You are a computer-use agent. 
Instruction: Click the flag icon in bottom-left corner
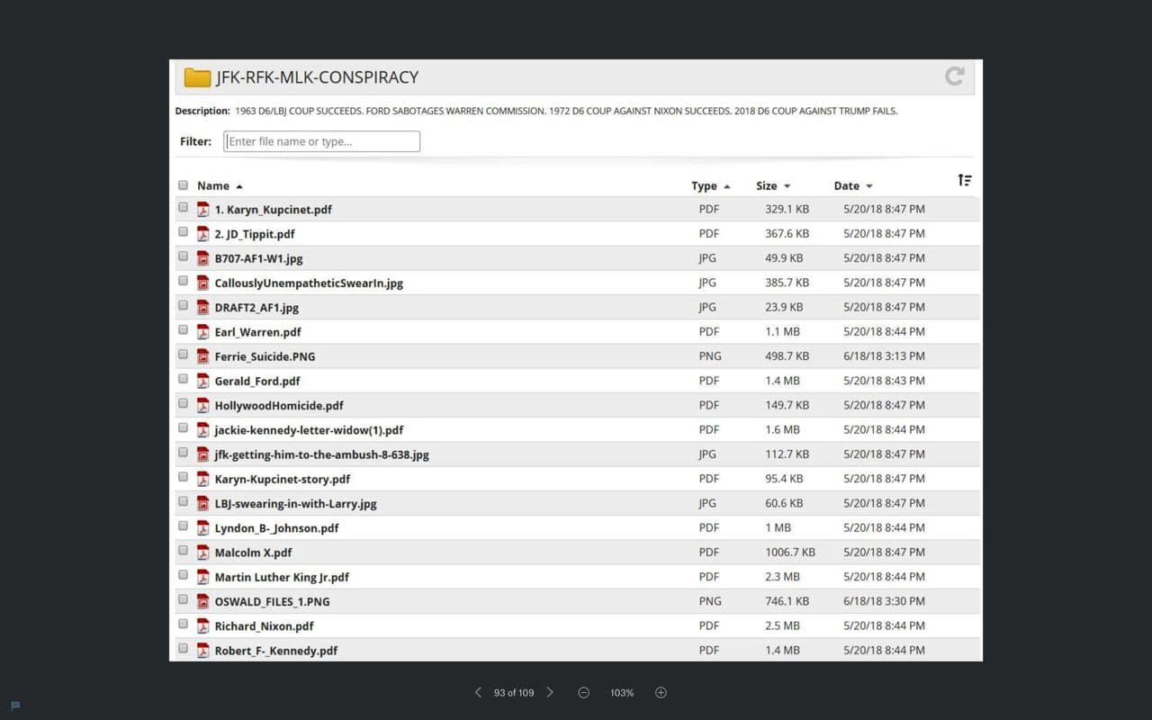15,706
